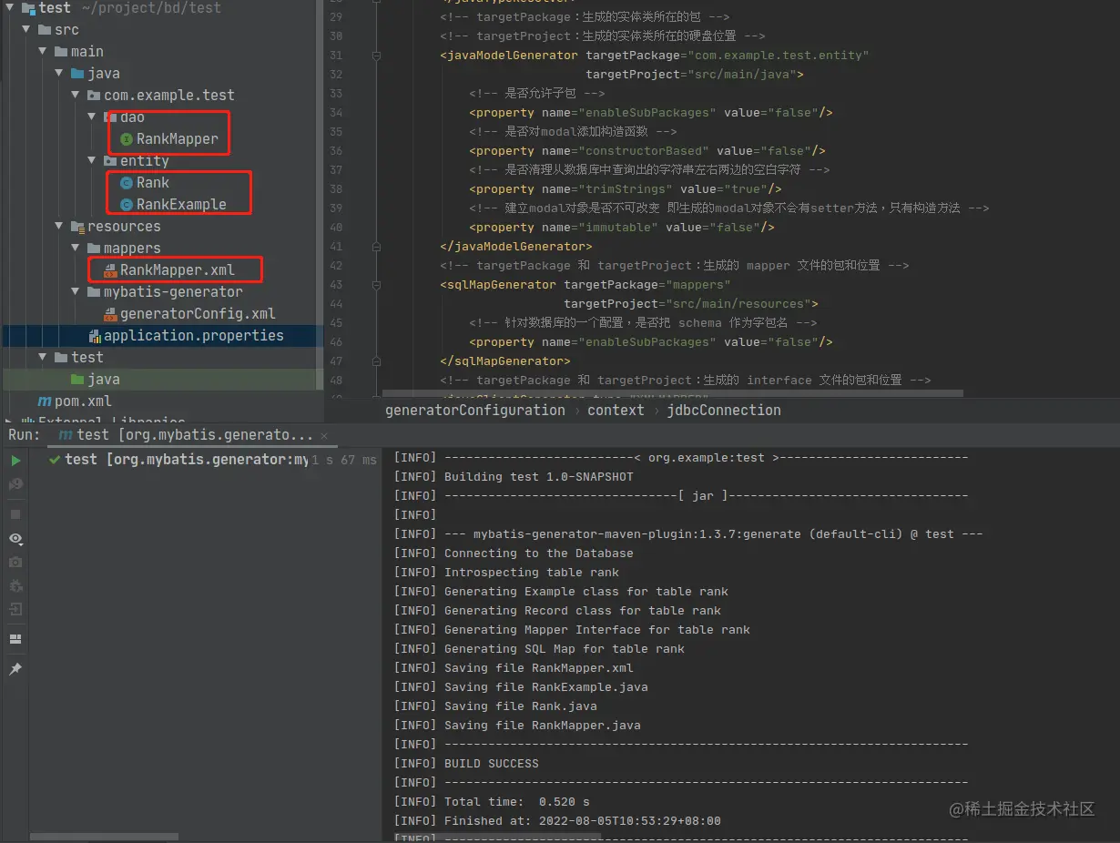The height and width of the screenshot is (843, 1120).
Task: Collapse the resources folder arrow
Action: [x=60, y=226]
